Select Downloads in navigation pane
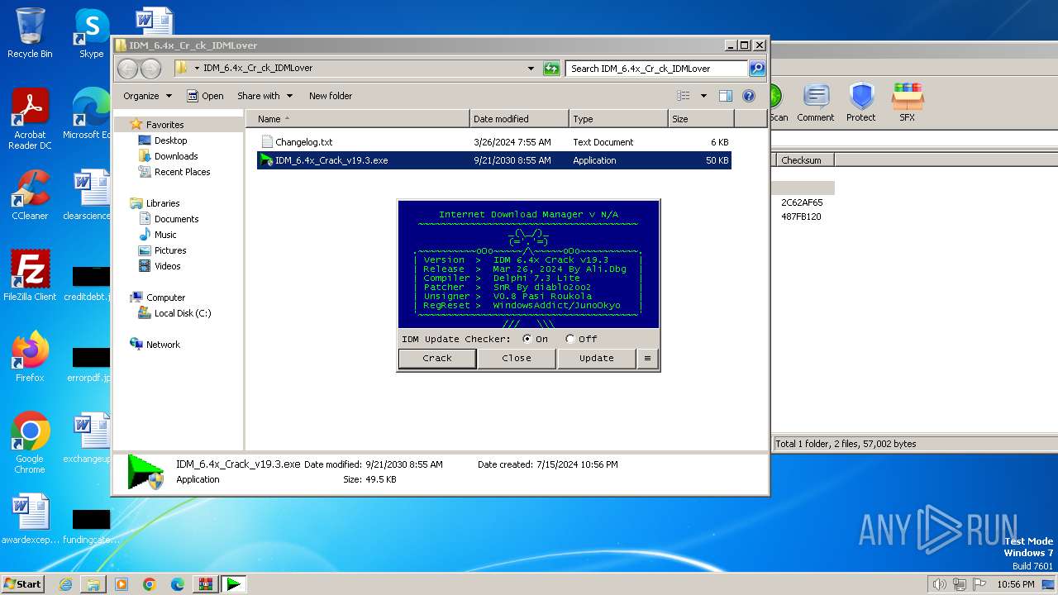The image size is (1058, 595). pos(176,156)
